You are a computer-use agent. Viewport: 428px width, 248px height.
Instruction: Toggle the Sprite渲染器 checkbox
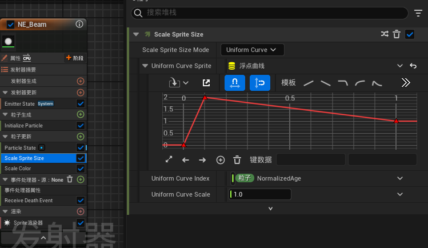81,223
